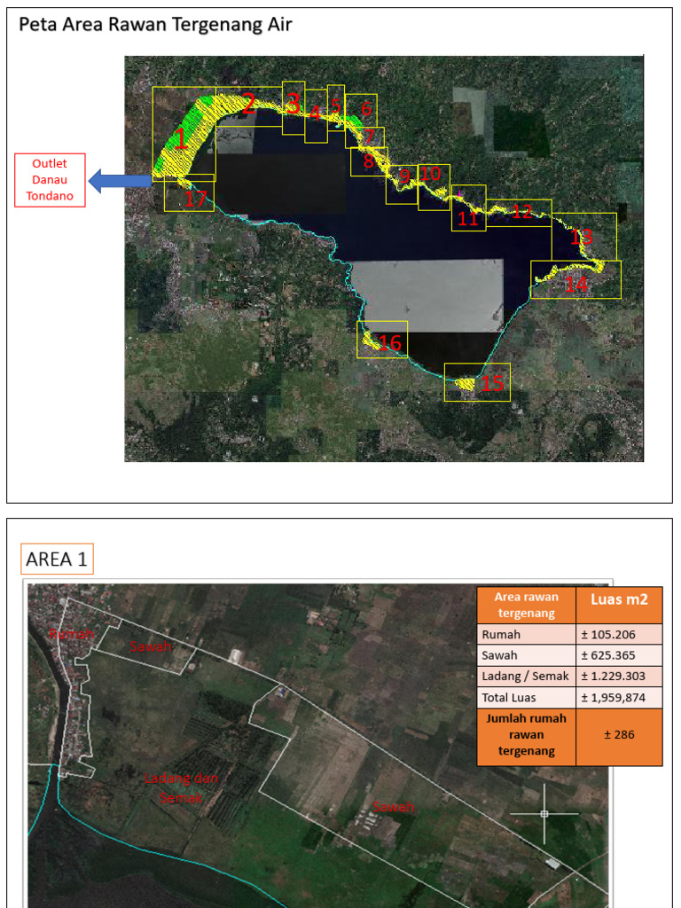681x908 pixels.
Task: Click area number 16 on the lake map
Action: (390, 343)
